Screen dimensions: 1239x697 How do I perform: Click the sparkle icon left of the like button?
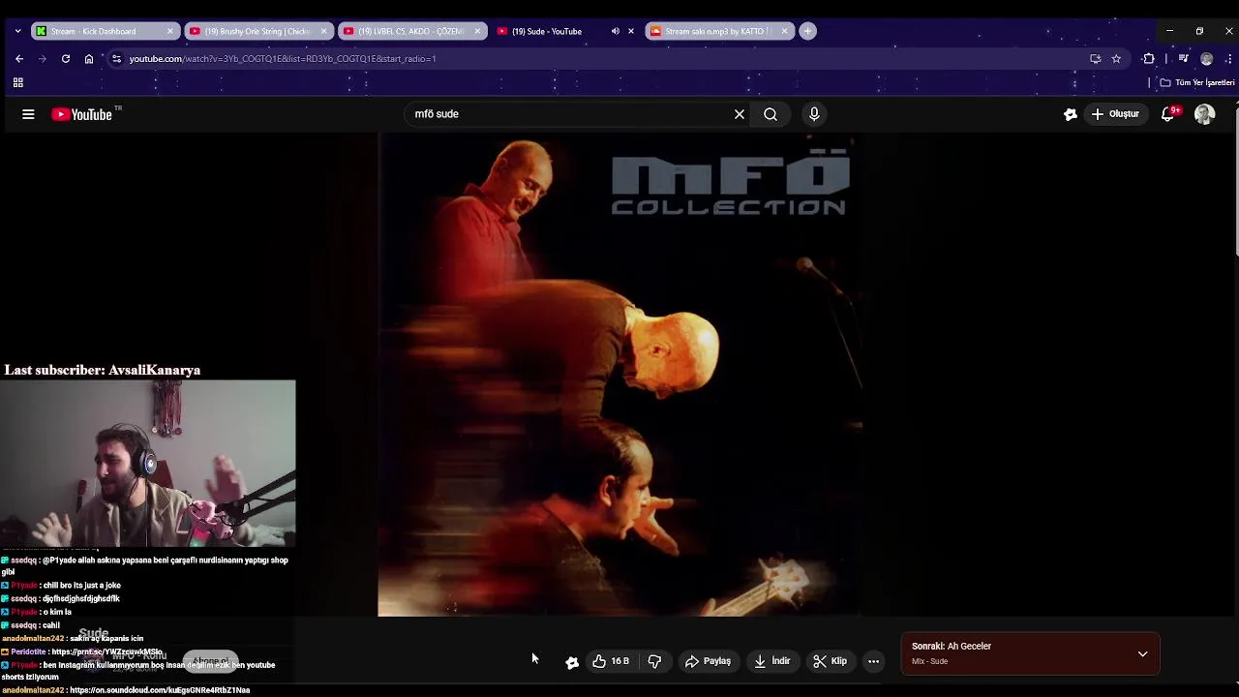(x=572, y=662)
